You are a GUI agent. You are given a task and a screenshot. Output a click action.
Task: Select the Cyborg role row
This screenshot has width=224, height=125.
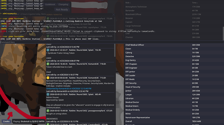[x=174, y=53]
